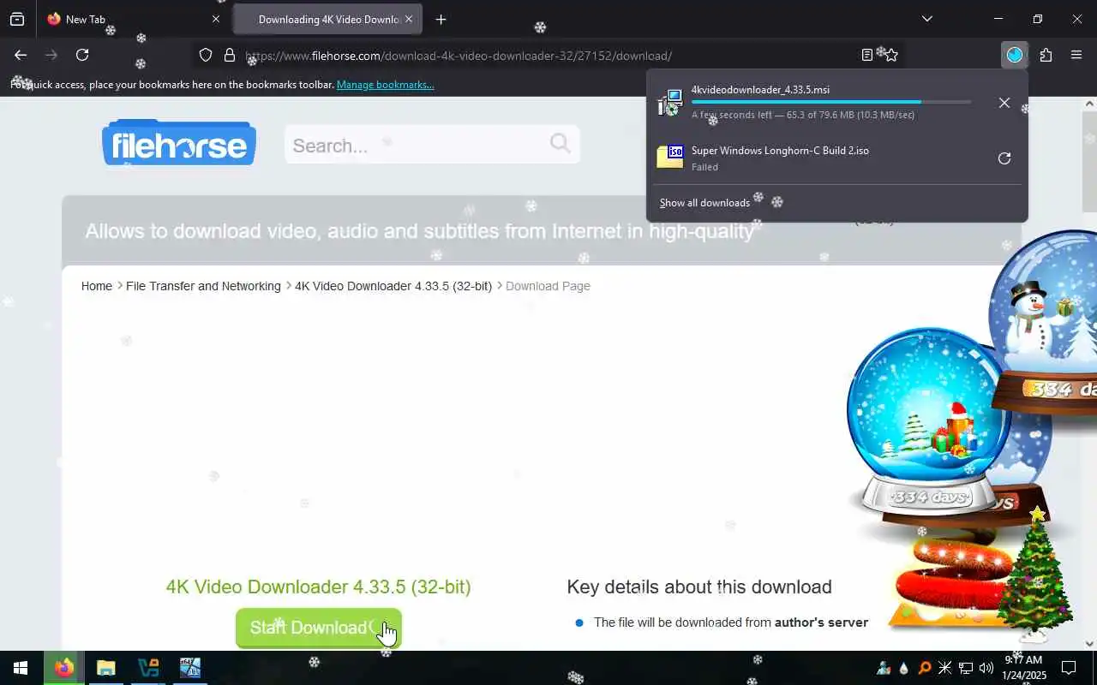Open the extensions puzzle menu
This screenshot has height=685, width=1097.
pos(1046,55)
